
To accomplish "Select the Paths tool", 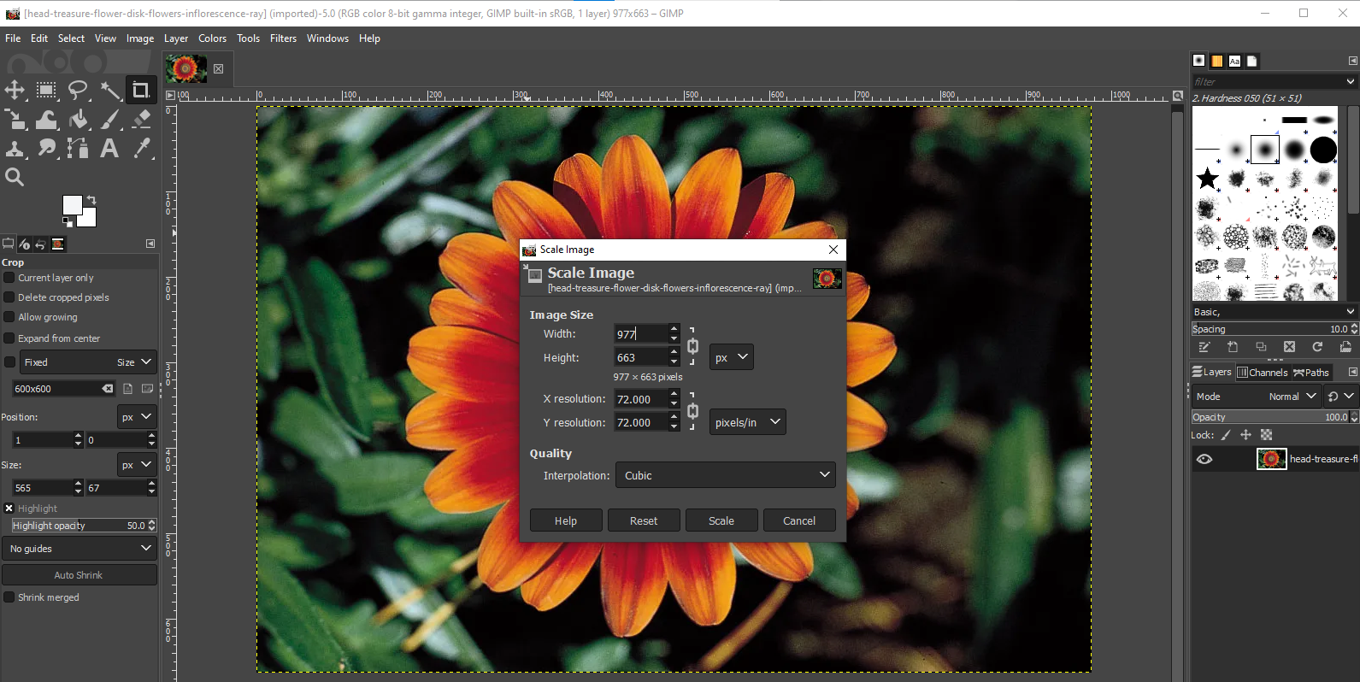I will 78,149.
